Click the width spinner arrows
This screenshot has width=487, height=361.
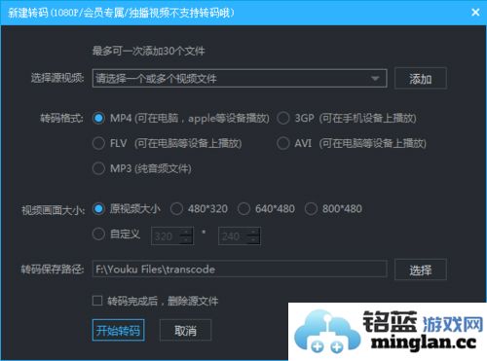tap(186, 236)
